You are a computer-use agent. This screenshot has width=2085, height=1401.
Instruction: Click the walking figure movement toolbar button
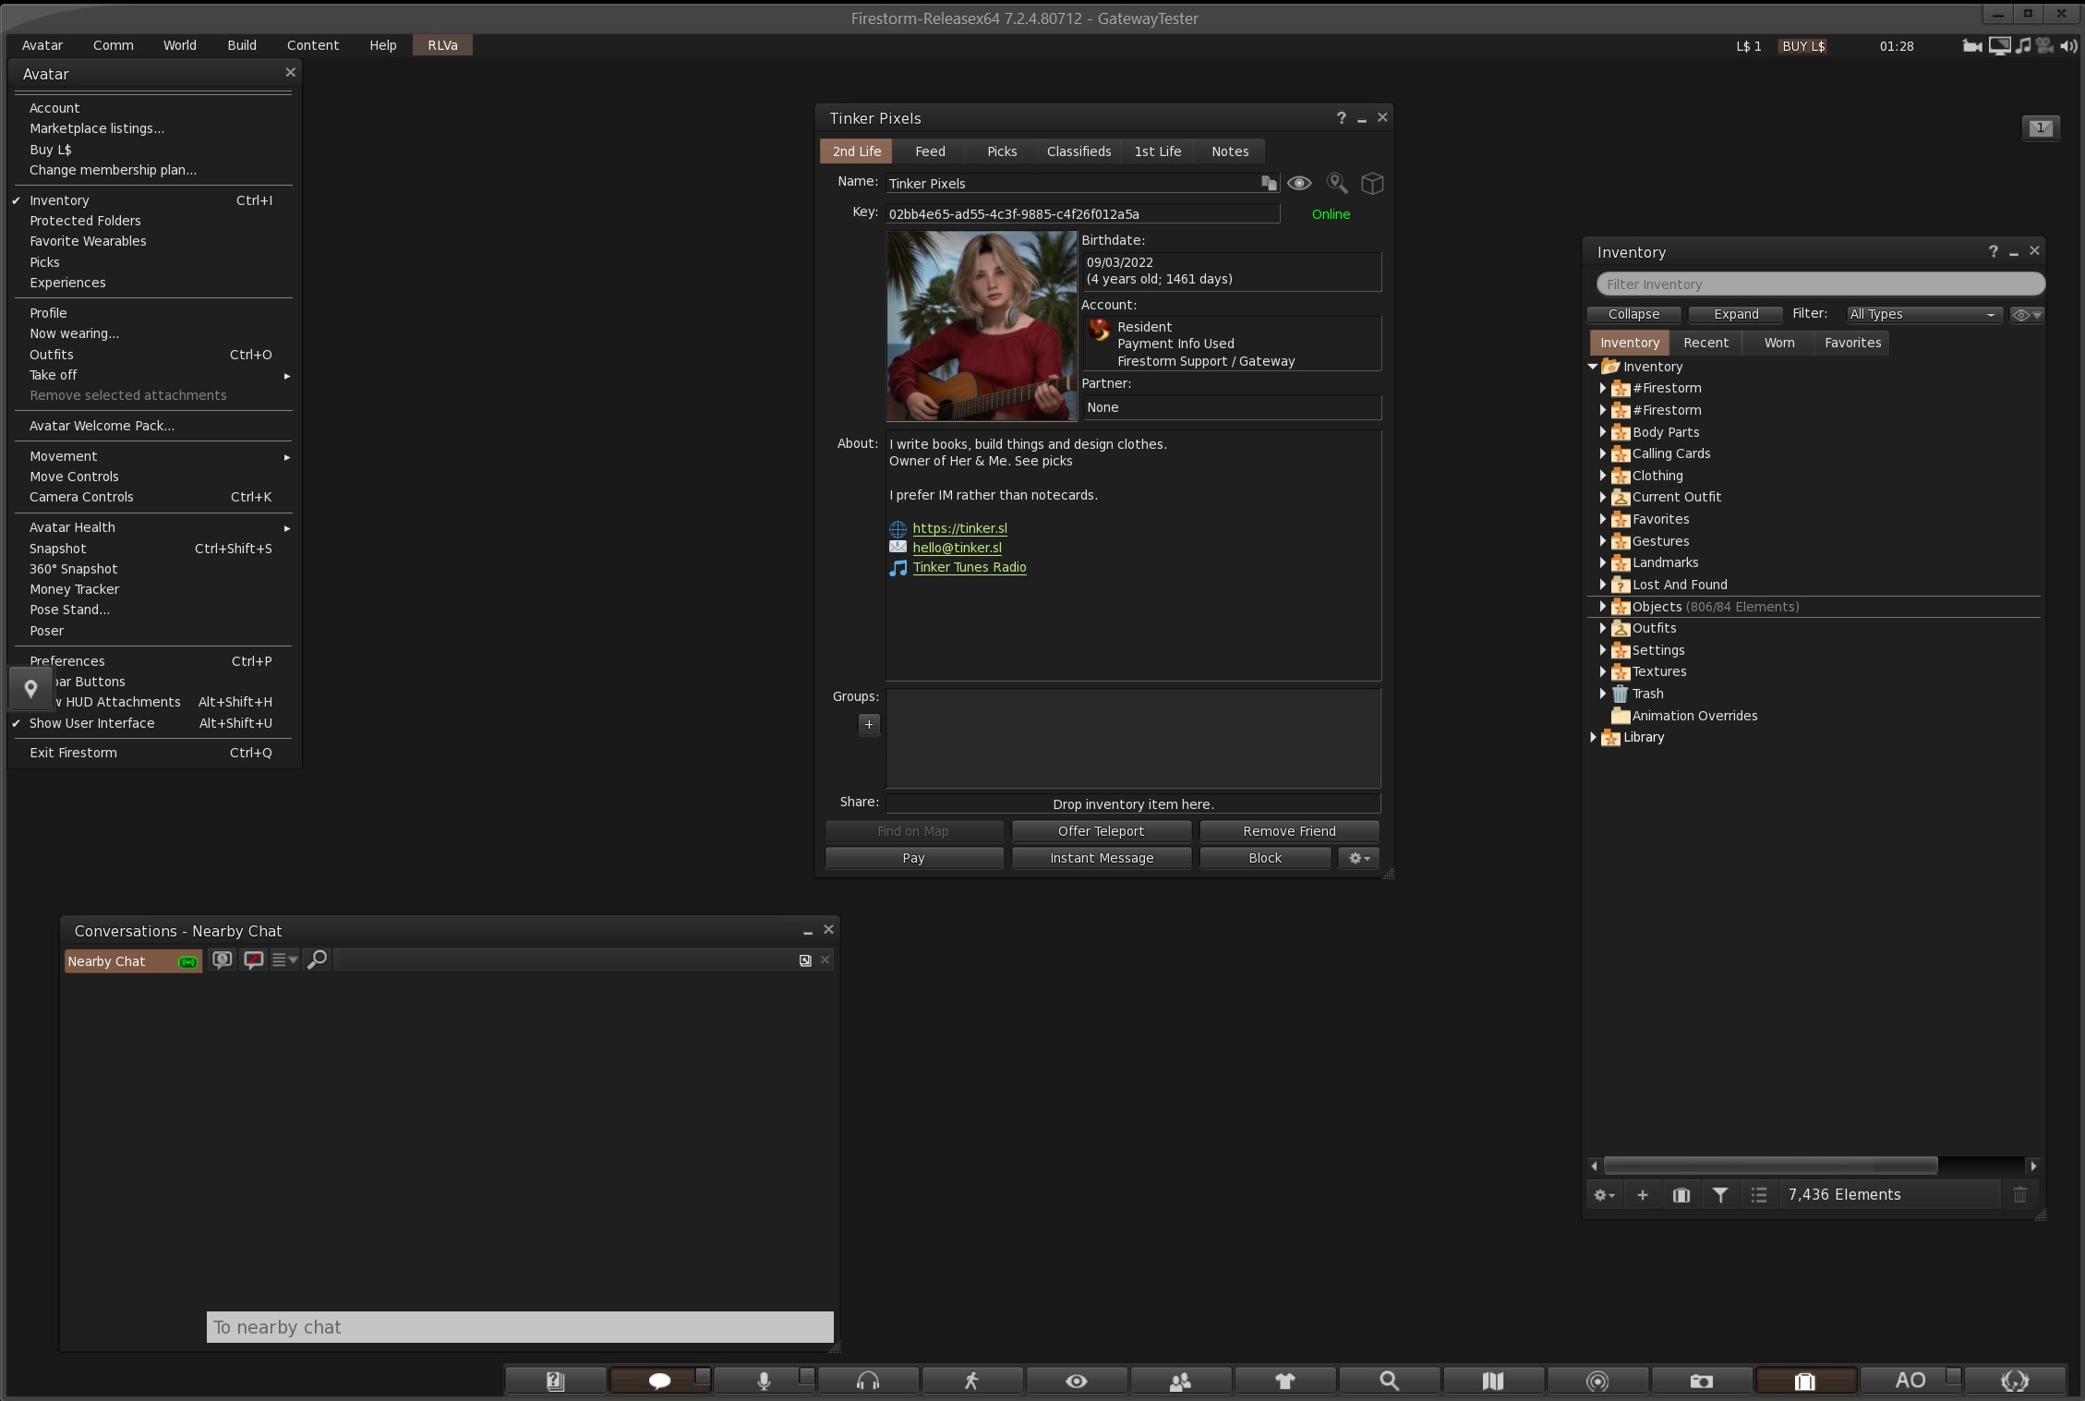point(971,1381)
